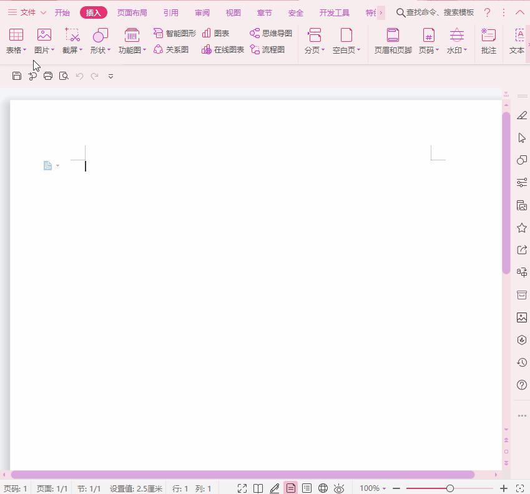
Task: Switch to read layout view in status bar
Action: (x=258, y=488)
